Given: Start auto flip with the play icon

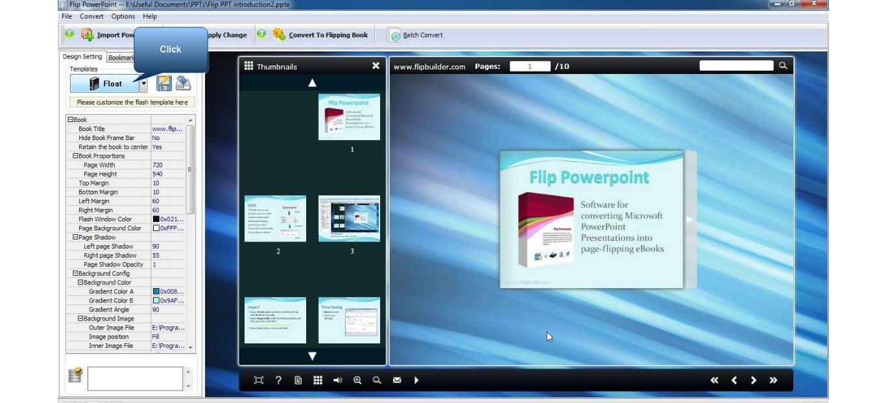Looking at the screenshot, I should [x=416, y=380].
